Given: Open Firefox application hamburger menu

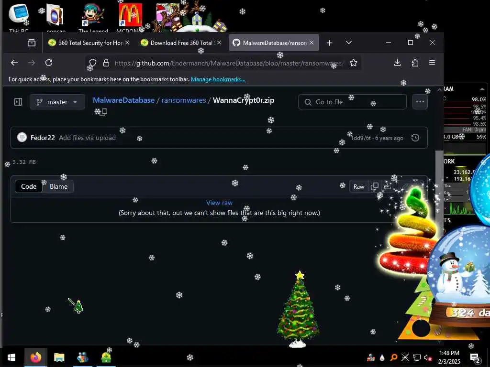Looking at the screenshot, I should pos(432,63).
